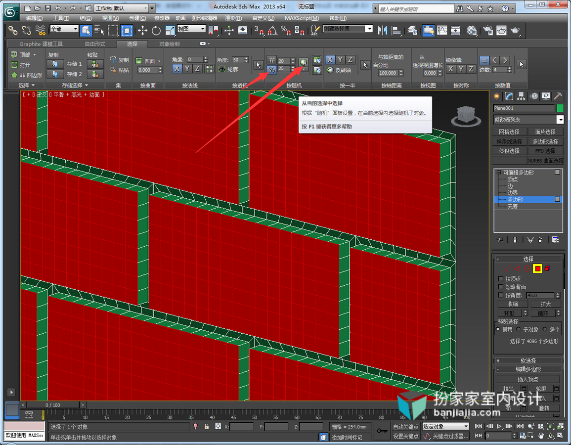Image resolution: width=571 pixels, height=445 pixels.
Task: Open the Hierarchy command panel tab
Action: click(x=522, y=96)
